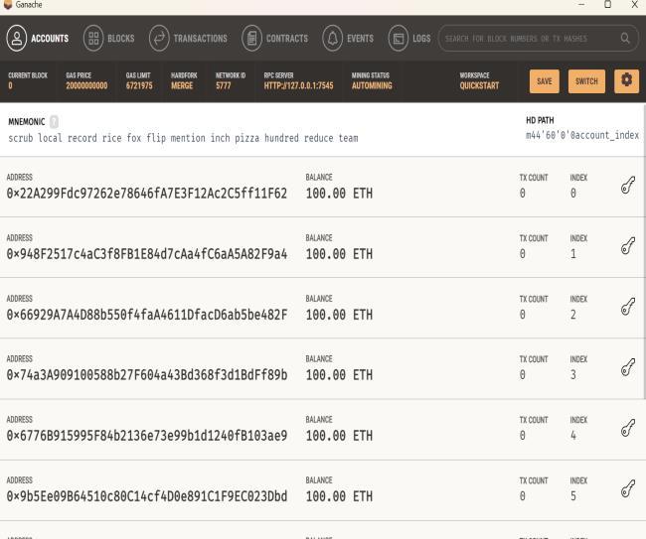
Task: View the Logs tab
Action: (x=409, y=39)
